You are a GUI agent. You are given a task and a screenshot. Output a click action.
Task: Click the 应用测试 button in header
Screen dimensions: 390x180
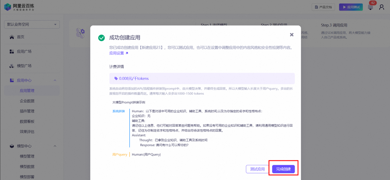351,7
